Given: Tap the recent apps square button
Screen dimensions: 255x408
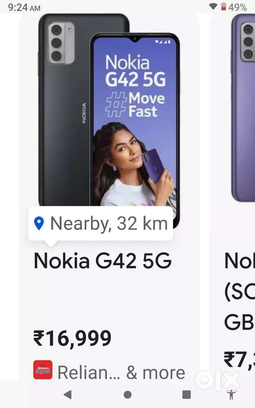Looking at the screenshot, I should [x=186, y=395].
